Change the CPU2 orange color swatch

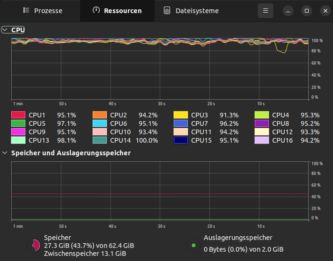(x=100, y=115)
